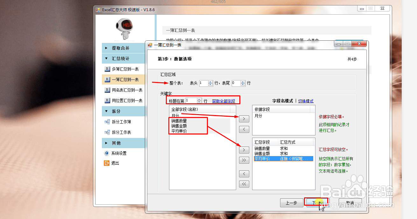
Task: Click the sigma icon beside 一簿汇总到一表
Action: click(107, 79)
